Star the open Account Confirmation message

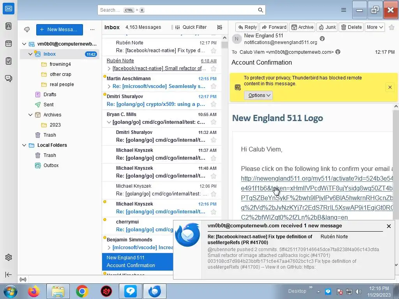[392, 27]
